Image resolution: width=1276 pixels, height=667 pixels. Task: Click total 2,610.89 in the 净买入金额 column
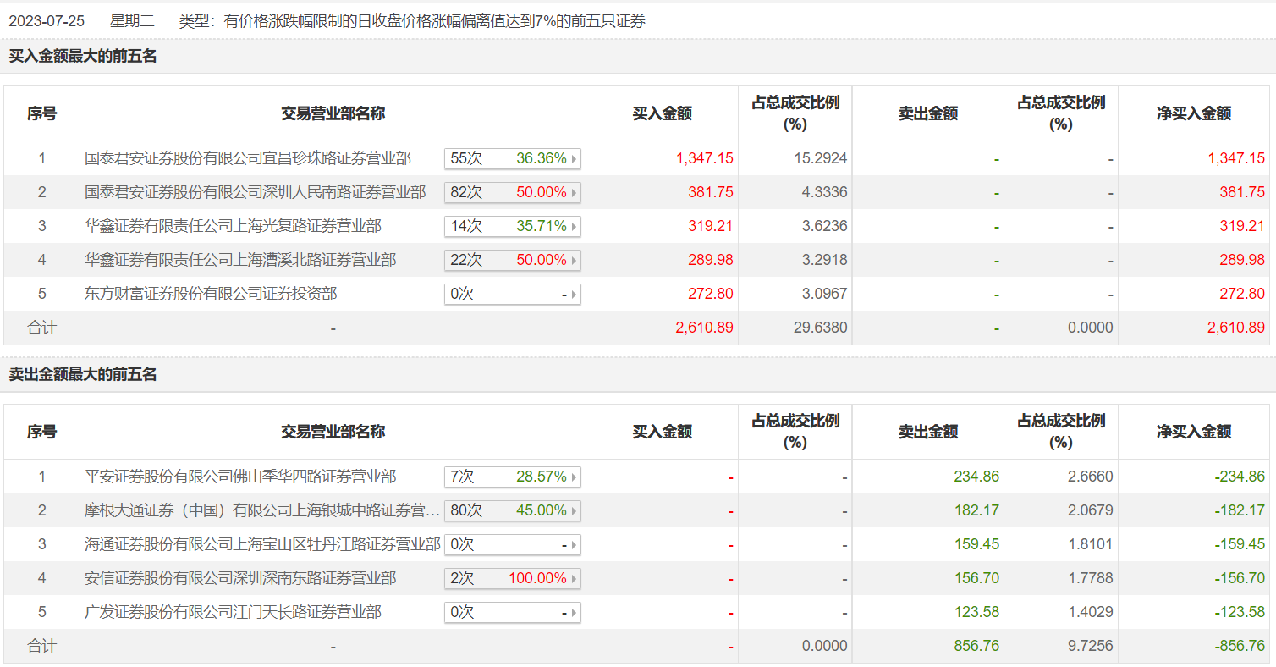click(1236, 328)
